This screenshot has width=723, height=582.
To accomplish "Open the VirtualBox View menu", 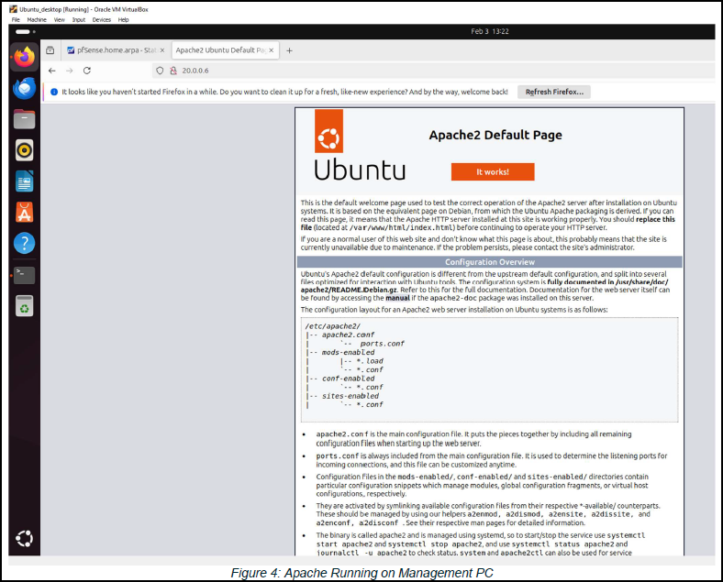I will pyautogui.click(x=59, y=20).
